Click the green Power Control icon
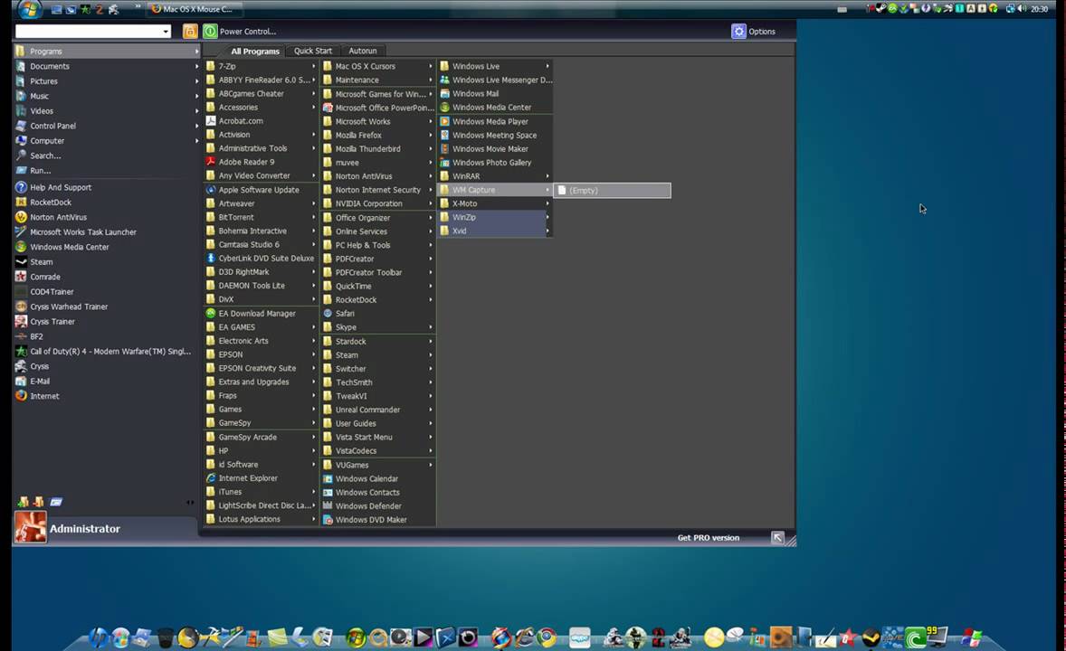The image size is (1066, 651). [210, 32]
